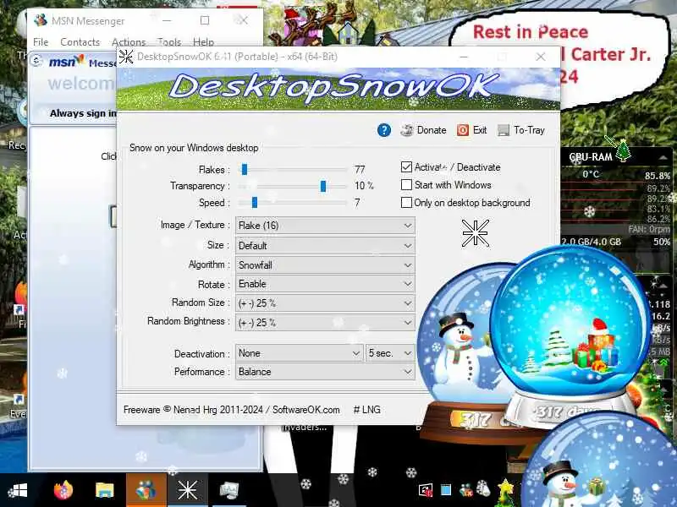Open Contacts menu in MSN Messenger
This screenshot has height=507, width=677.
(80, 41)
